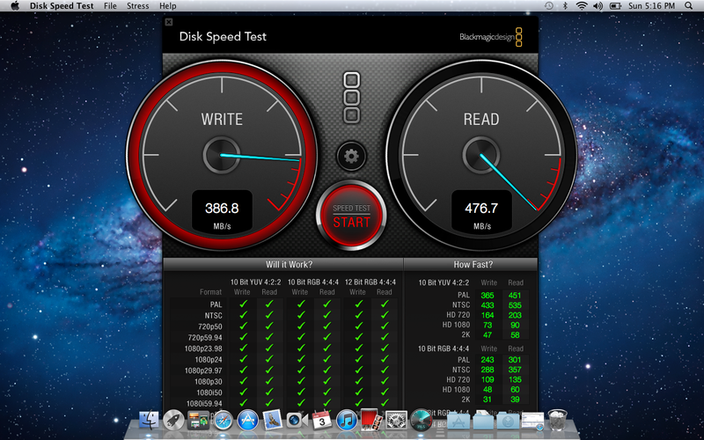The width and height of the screenshot is (704, 440).
Task: Open the App Store dock icon
Action: 248,421
